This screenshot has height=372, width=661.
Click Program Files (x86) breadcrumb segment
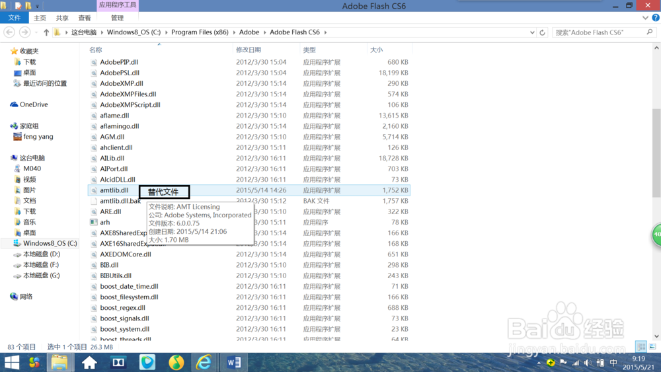pos(200,32)
